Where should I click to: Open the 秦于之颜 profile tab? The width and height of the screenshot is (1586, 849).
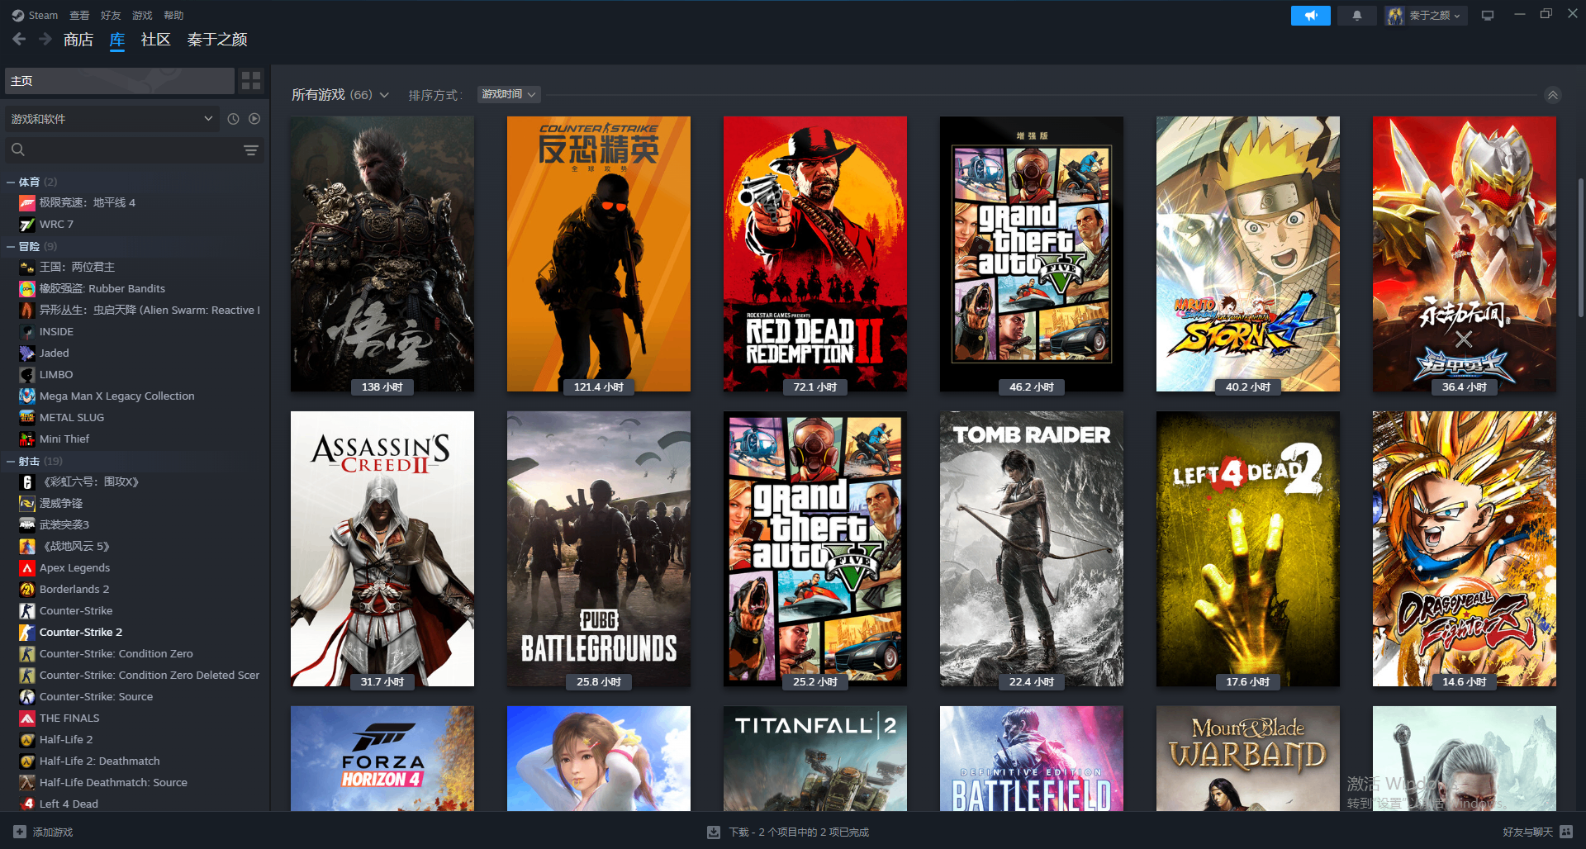[x=217, y=39]
